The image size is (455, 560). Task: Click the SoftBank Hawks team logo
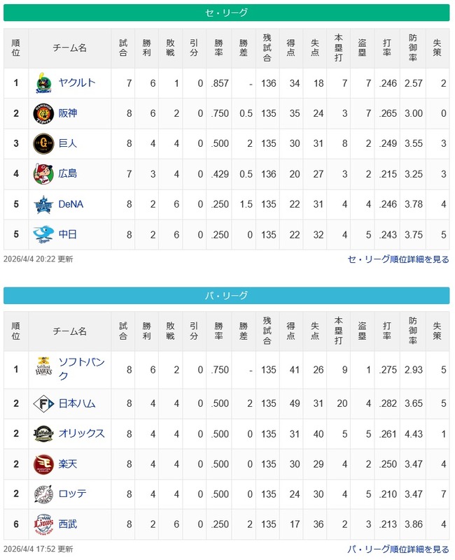pyautogui.click(x=44, y=368)
